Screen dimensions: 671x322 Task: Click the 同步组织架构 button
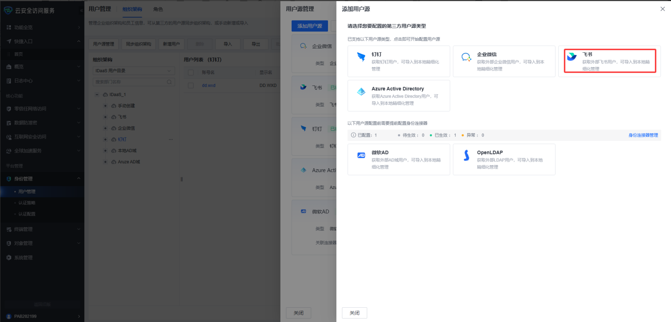[139, 44]
